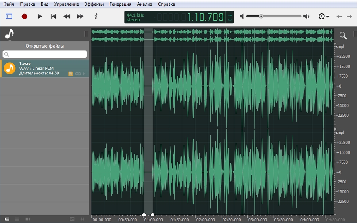The image size is (357, 223).
Task: Open the Вид menu
Action: coord(44,4)
